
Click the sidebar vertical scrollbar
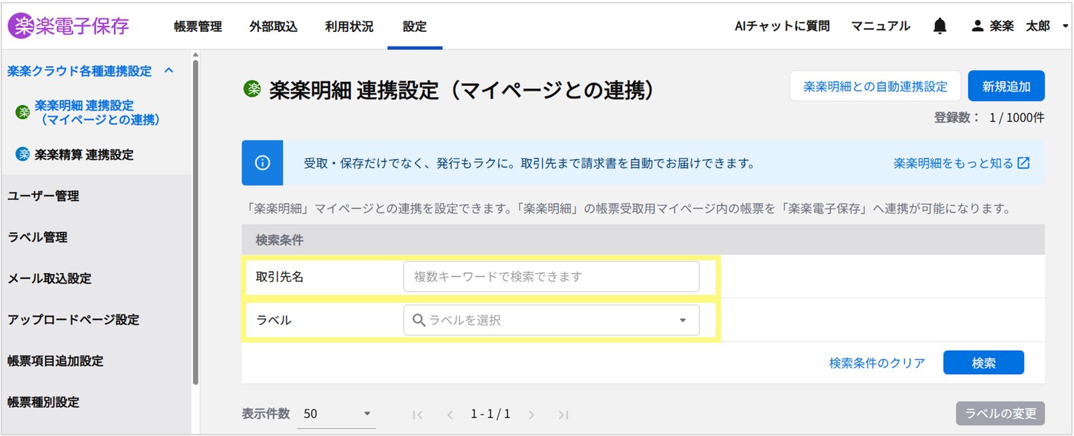[x=196, y=222]
